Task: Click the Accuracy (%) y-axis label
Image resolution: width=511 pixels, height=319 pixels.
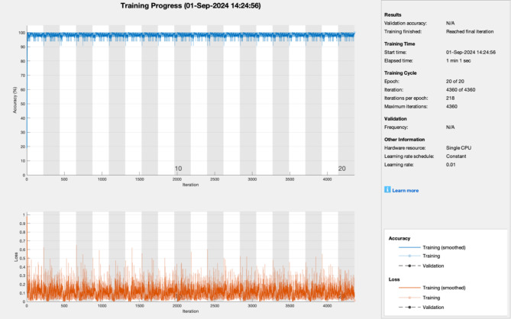Action: click(x=15, y=100)
